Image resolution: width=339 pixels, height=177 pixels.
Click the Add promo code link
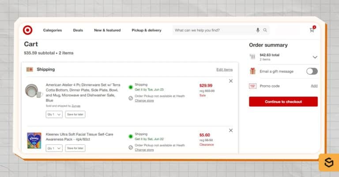[314, 86]
